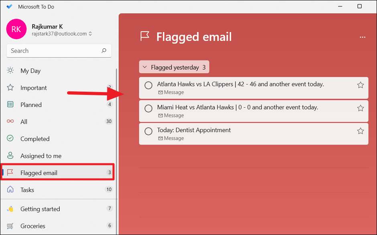Mark the Atlanta Hawks vs LA Clippers task complete

point(148,85)
